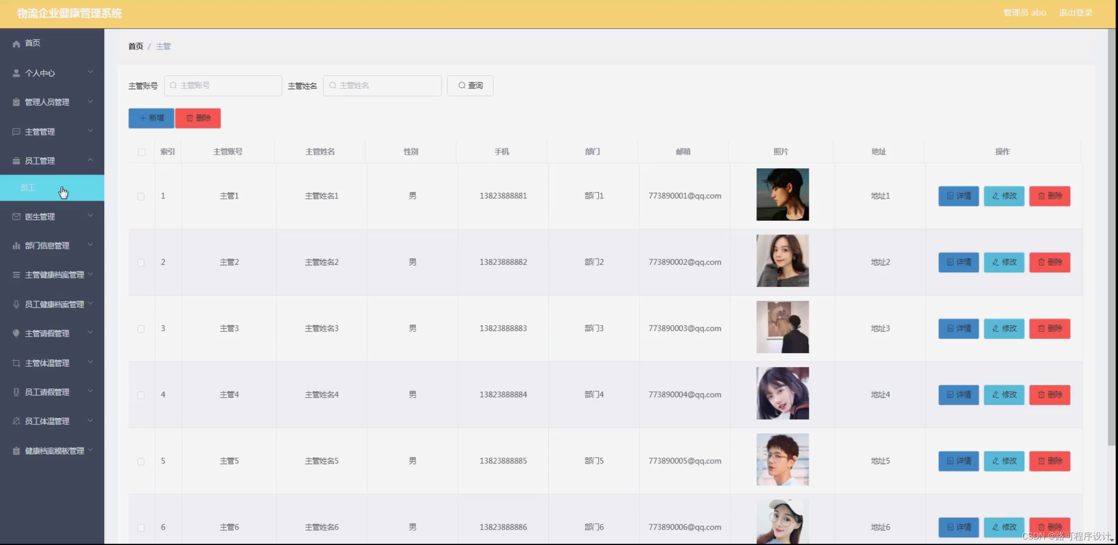The width and height of the screenshot is (1118, 545).
Task: Toggle the select-all checkbox in the table header
Action: 141,152
